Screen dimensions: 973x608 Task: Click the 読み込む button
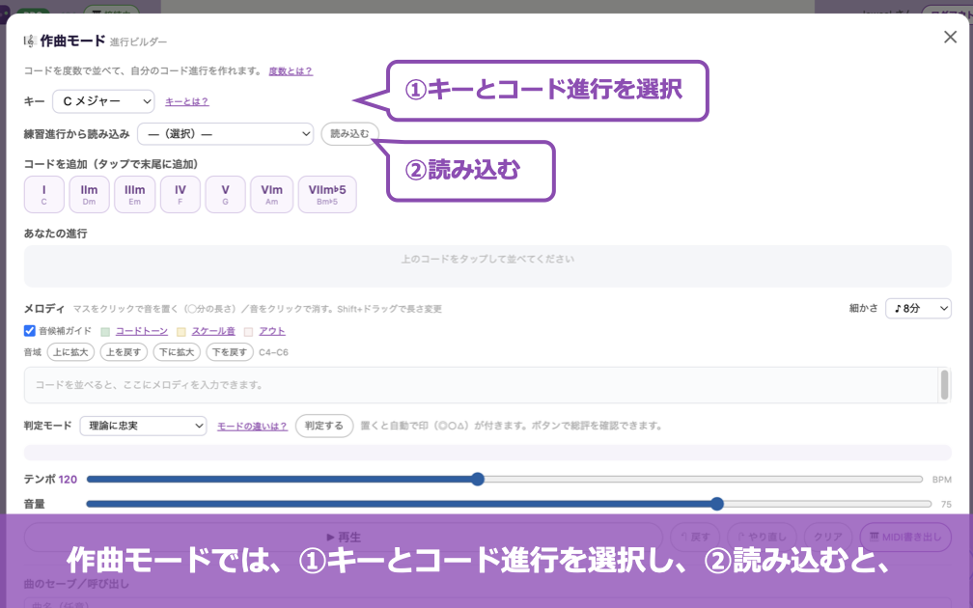tap(349, 134)
